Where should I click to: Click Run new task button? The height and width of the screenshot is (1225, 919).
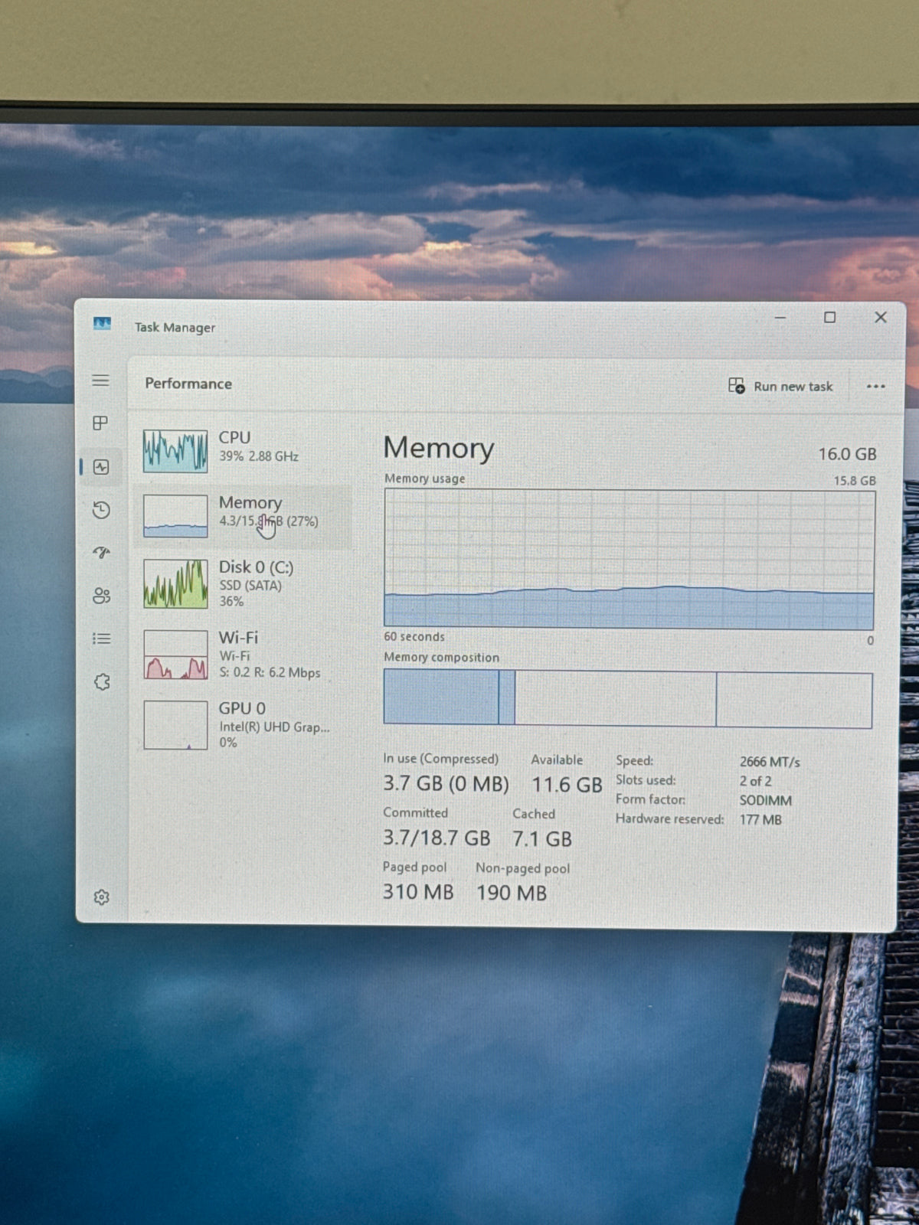pos(780,386)
